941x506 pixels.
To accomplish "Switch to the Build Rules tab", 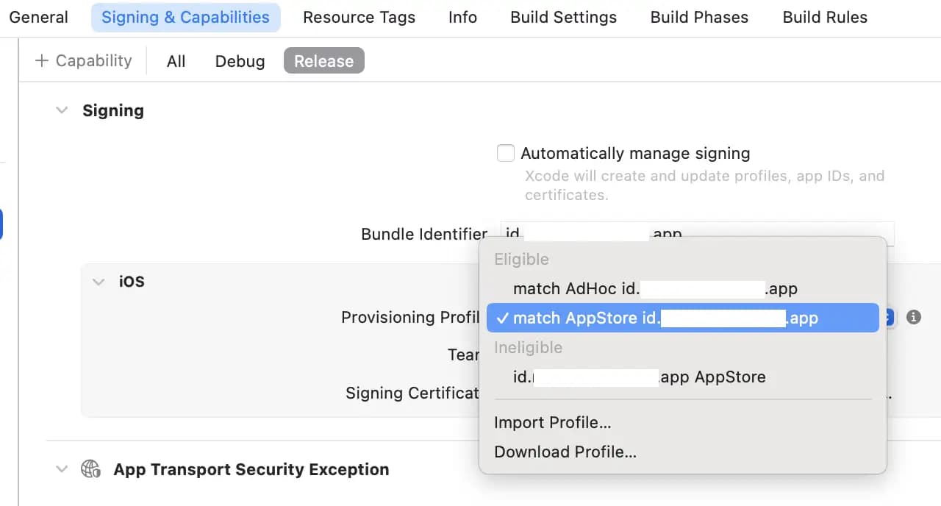I will click(x=825, y=17).
